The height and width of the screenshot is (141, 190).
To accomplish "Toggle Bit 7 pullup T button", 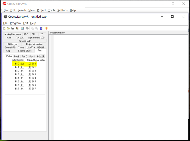I will pyautogui.click(x=29, y=89).
